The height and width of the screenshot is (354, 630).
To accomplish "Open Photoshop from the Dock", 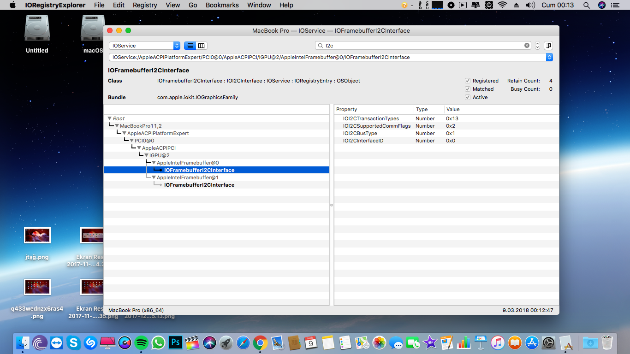I will [175, 343].
